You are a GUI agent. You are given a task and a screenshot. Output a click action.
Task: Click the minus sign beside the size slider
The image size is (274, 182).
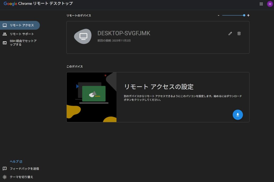pos(219,15)
